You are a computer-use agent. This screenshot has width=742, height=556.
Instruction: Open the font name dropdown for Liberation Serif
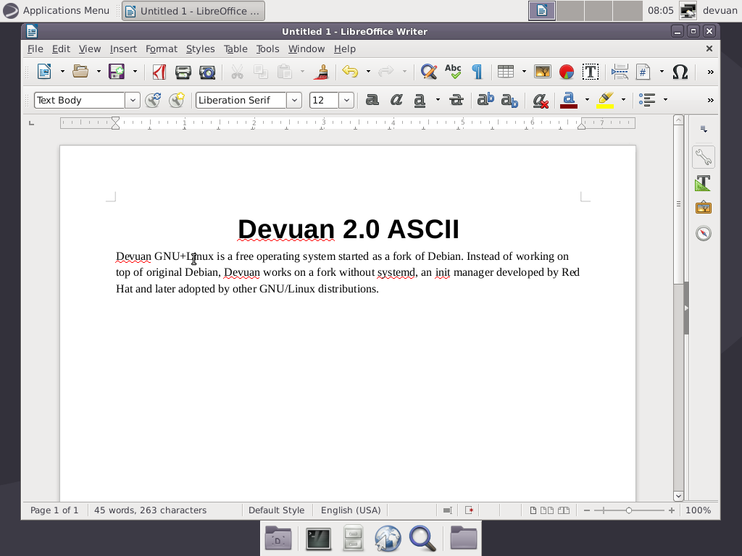[294, 100]
